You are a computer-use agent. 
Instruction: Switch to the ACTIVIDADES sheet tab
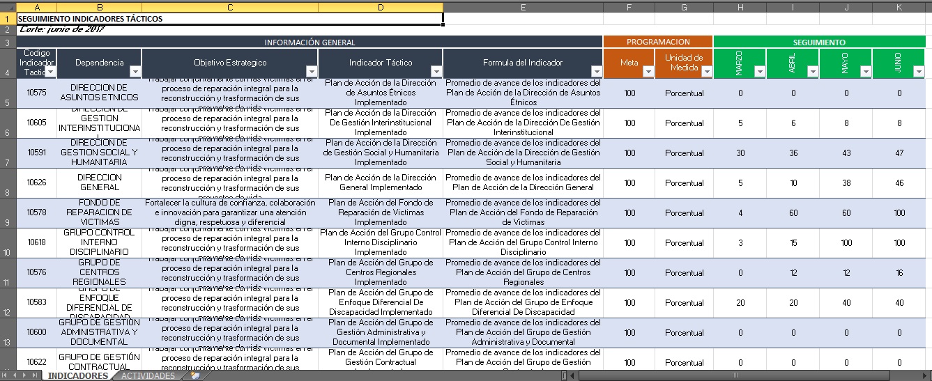click(x=148, y=376)
